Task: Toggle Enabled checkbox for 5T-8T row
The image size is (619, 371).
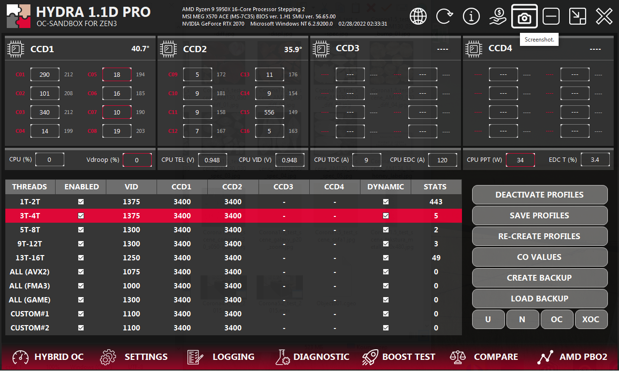Action: 81,230
